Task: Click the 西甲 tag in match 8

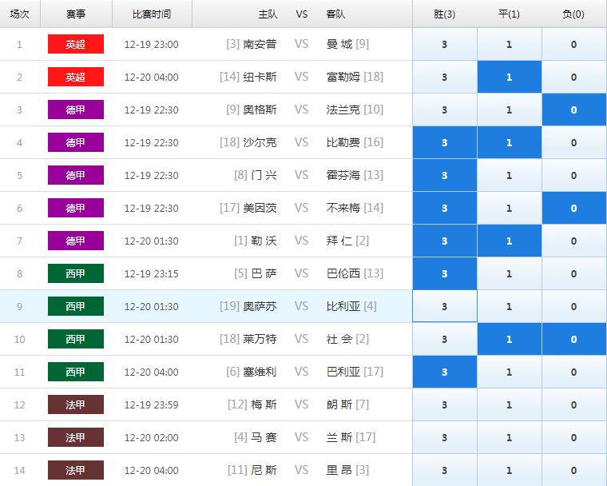Action: [x=76, y=273]
